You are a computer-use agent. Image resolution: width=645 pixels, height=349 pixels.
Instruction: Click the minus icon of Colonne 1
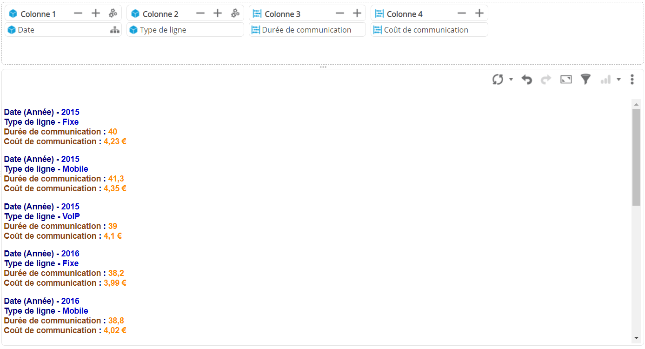(x=78, y=13)
